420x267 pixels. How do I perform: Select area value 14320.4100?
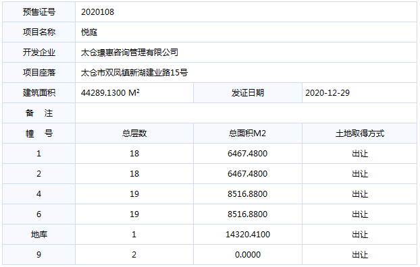(248, 235)
